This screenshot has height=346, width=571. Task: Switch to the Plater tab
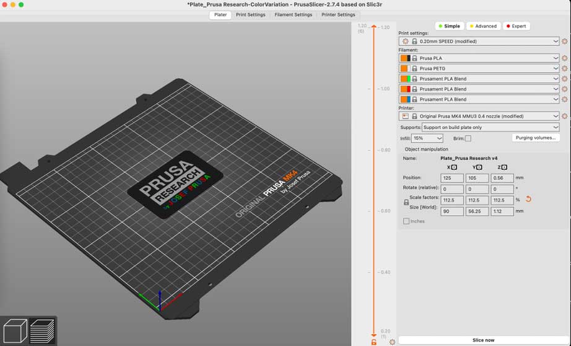pos(220,15)
